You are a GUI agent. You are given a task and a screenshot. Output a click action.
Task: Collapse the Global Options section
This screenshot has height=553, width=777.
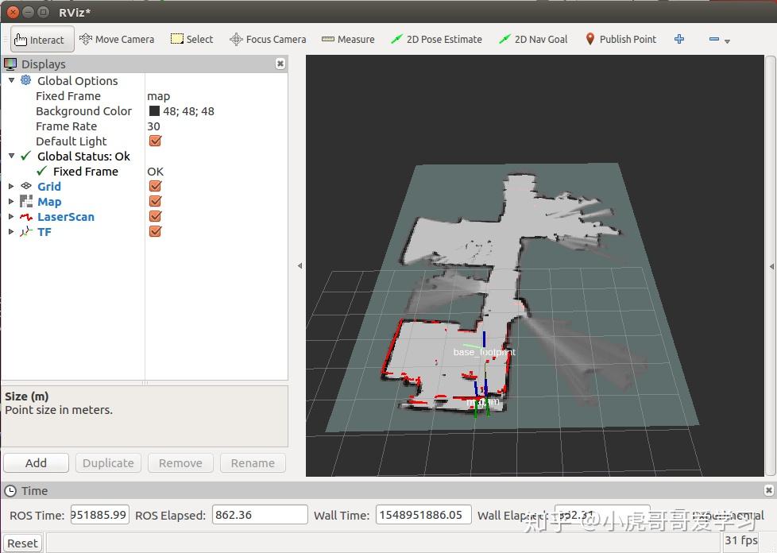[x=11, y=81]
